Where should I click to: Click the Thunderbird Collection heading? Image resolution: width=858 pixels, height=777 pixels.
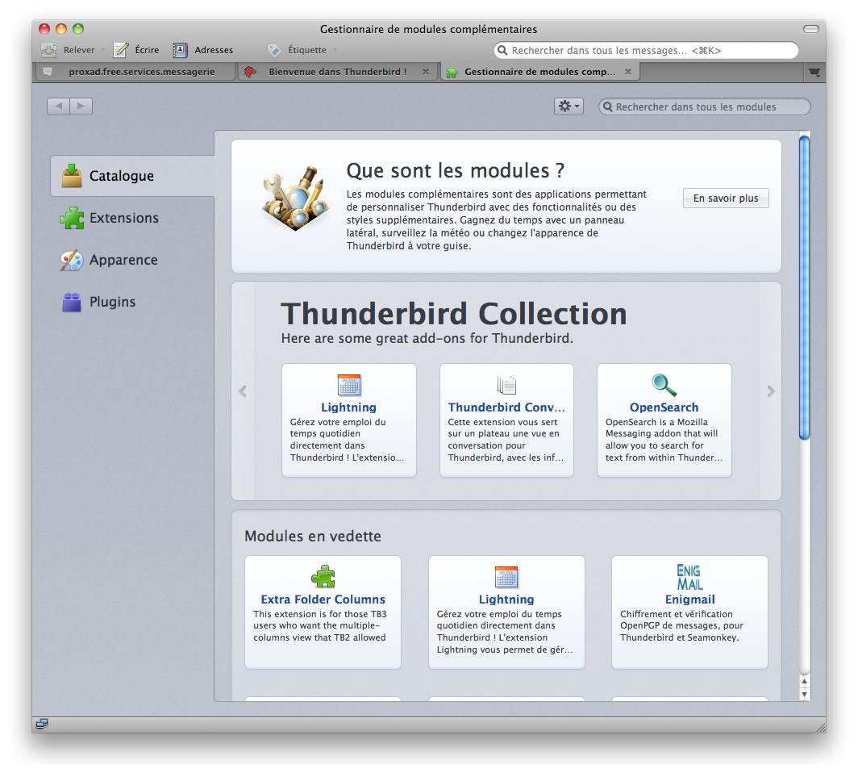point(454,314)
